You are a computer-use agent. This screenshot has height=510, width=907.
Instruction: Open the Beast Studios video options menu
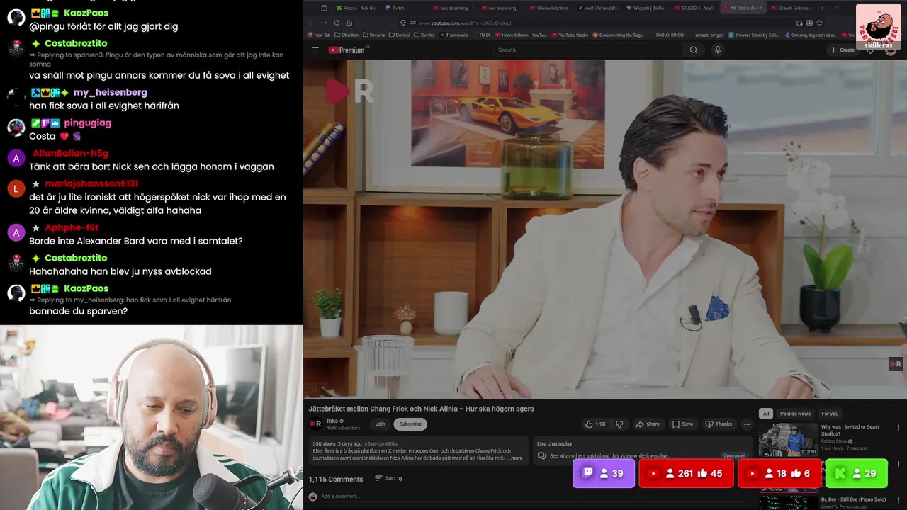[898, 428]
